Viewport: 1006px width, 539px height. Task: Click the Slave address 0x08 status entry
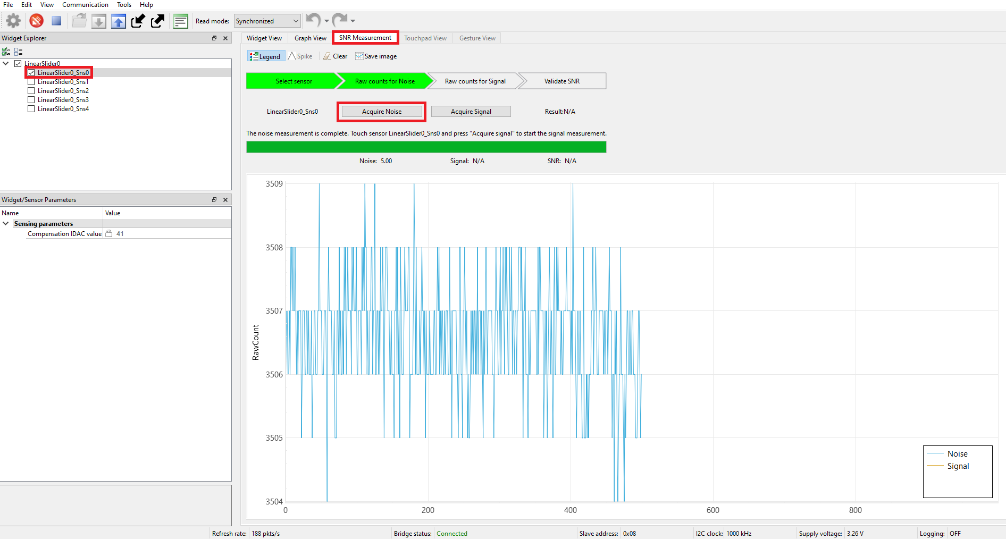[x=608, y=534]
